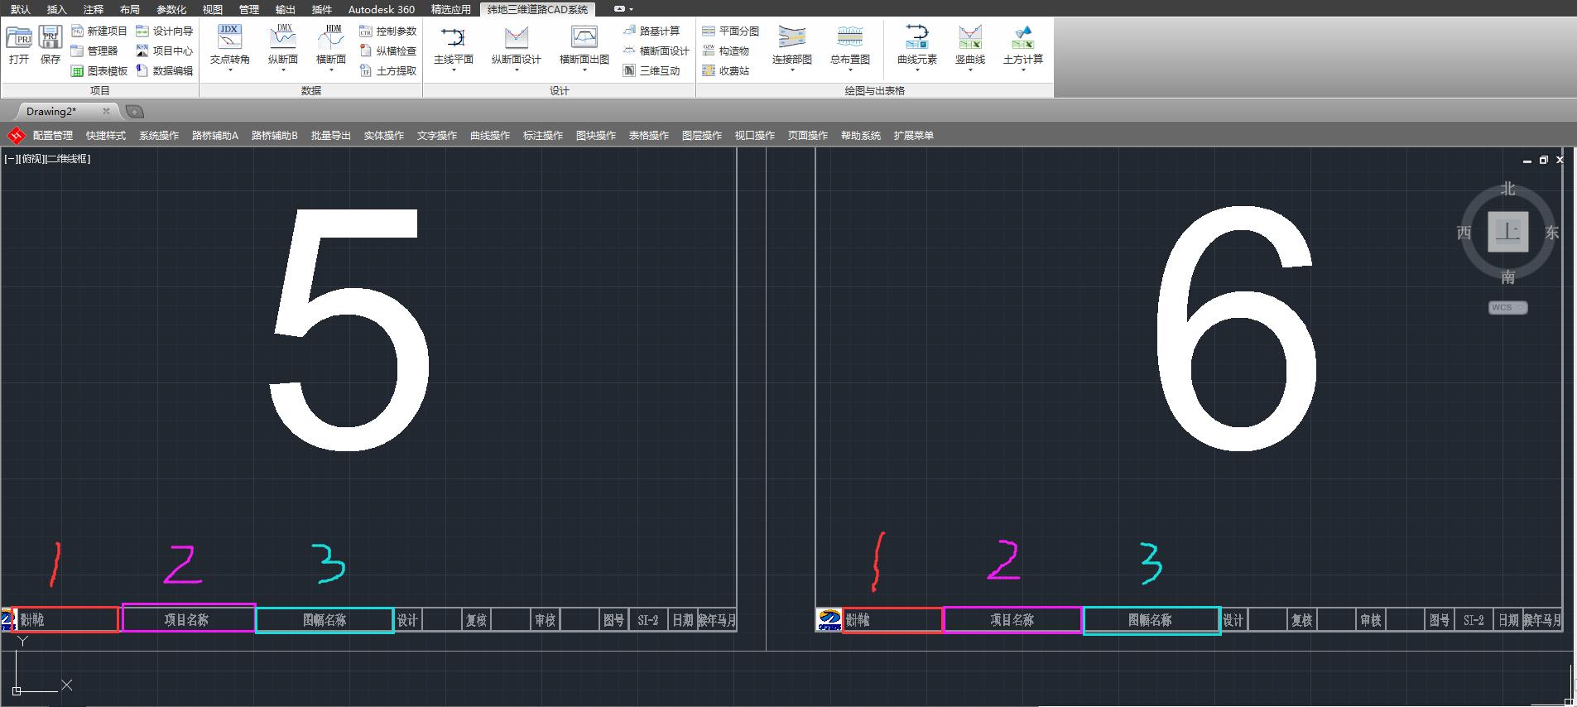This screenshot has height=707, width=1577.
Task: Click the 土方提取 earthwork extraction tool
Action: 388,70
